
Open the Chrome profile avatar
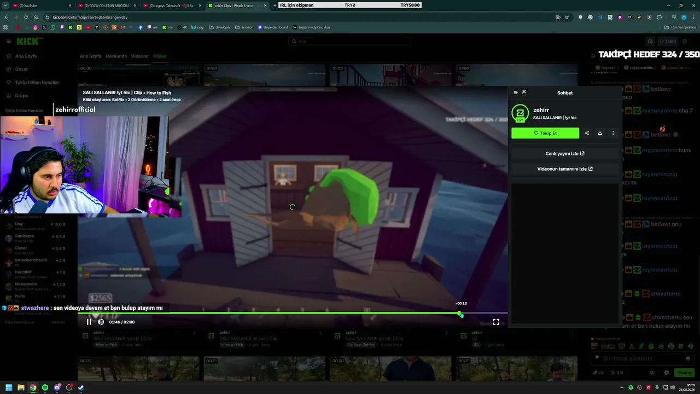(x=684, y=17)
